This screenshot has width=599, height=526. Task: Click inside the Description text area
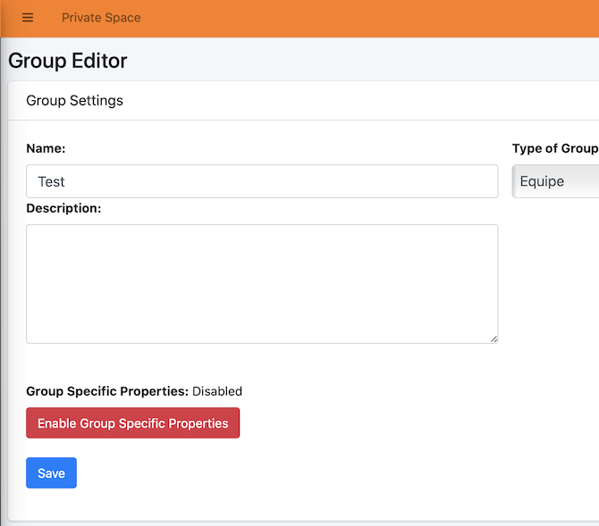(262, 284)
